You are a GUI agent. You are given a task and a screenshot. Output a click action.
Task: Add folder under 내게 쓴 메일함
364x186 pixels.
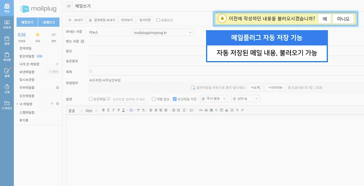click(57, 64)
